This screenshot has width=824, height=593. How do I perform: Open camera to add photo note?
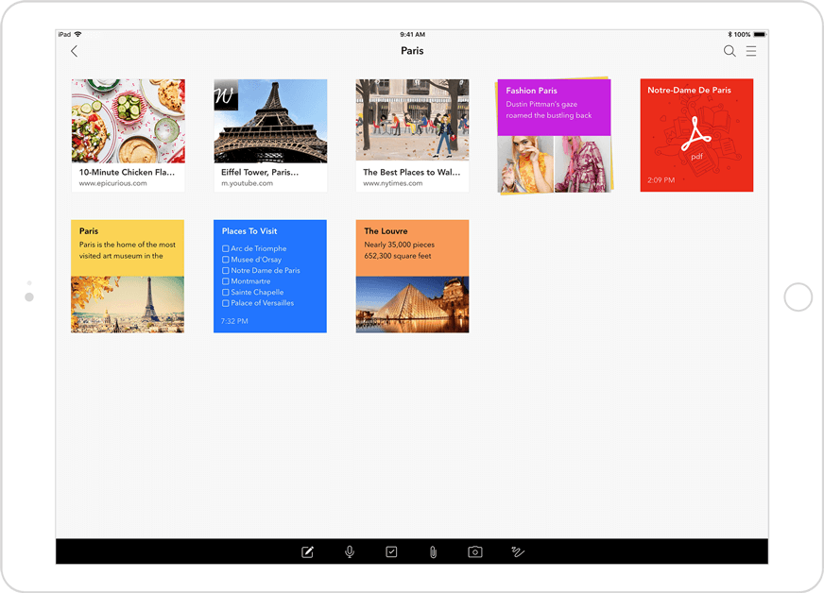(x=475, y=551)
